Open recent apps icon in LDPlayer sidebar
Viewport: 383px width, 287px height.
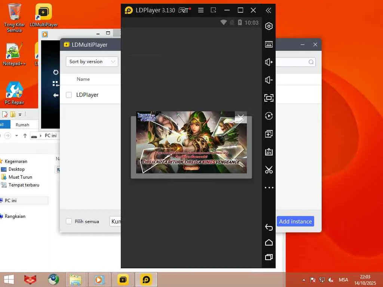pyautogui.click(x=269, y=257)
